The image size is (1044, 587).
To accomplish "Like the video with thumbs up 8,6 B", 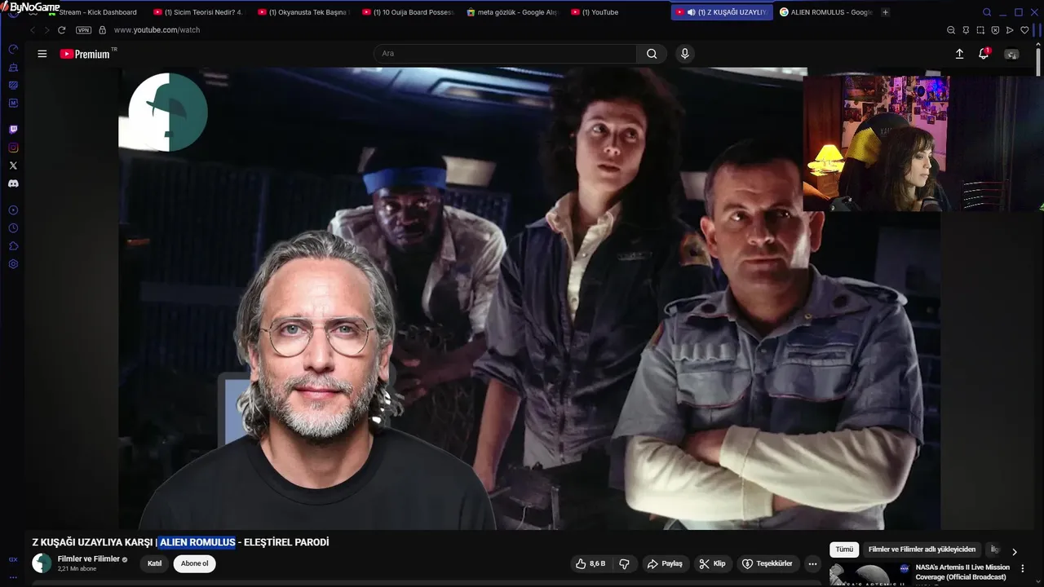I will [590, 563].
